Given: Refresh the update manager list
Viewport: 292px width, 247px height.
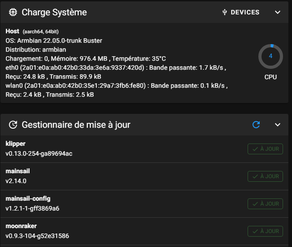Looking at the screenshot, I should click(256, 125).
